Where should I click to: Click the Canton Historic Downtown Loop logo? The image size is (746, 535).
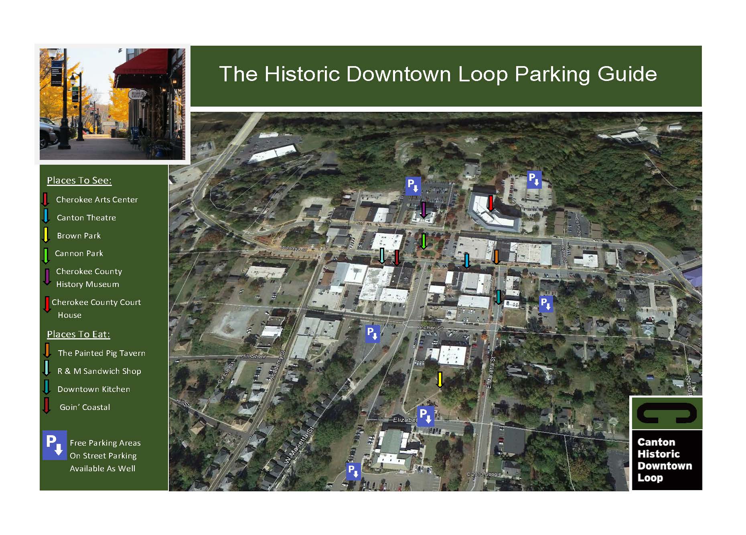667,444
